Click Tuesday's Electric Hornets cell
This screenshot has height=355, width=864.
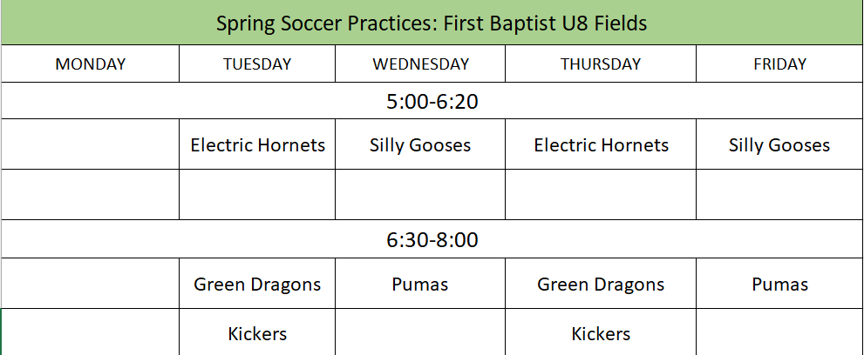point(257,145)
